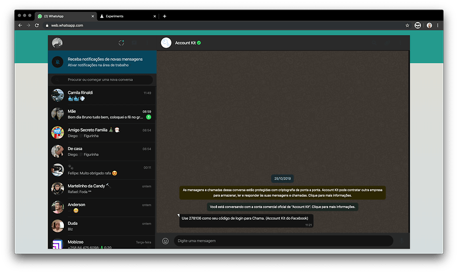Click Camila Rinaldi avatar
458x273 pixels.
[57, 95]
